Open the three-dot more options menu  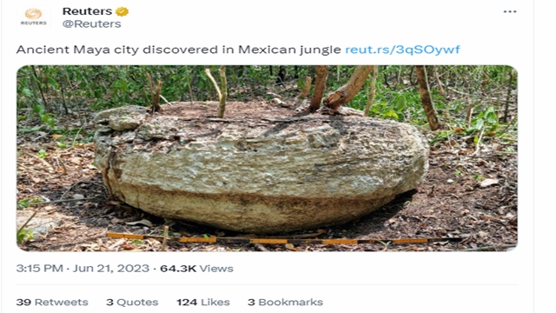pyautogui.click(x=510, y=11)
